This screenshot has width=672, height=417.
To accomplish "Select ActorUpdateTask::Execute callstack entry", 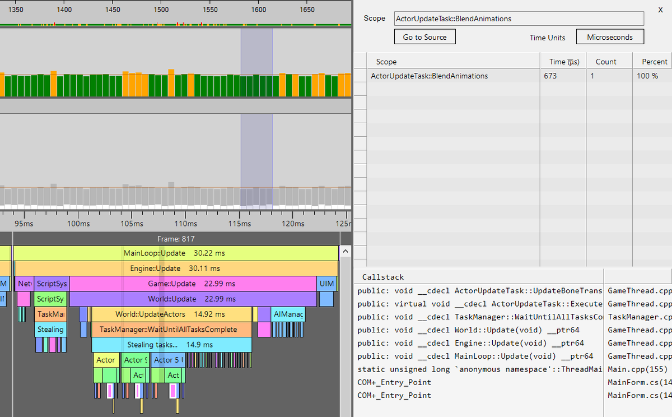I will (x=480, y=304).
